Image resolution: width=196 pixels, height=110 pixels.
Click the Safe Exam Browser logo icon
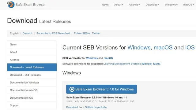(11, 5)
